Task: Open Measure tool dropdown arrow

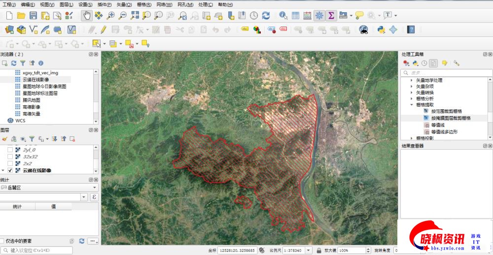Action: point(351,15)
